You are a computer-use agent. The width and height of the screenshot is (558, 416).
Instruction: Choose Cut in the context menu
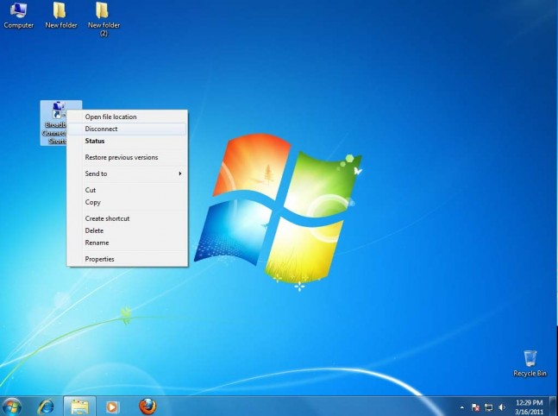coord(127,190)
